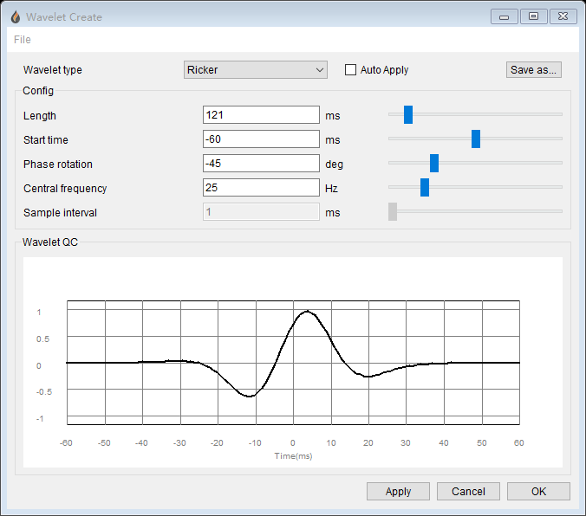
Task: Click the Length slider handle
Action: (x=408, y=114)
